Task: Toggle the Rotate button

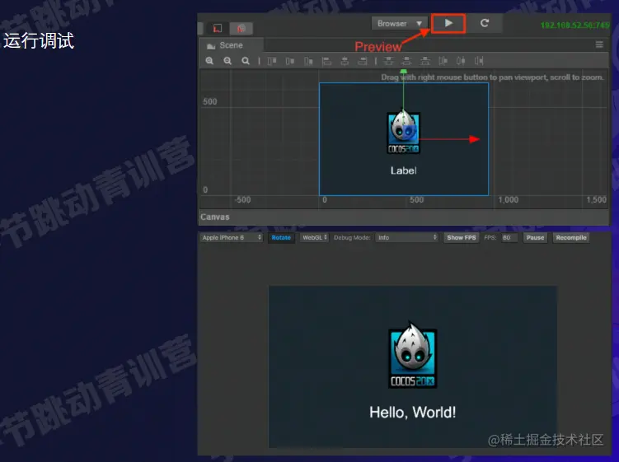Action: point(281,237)
